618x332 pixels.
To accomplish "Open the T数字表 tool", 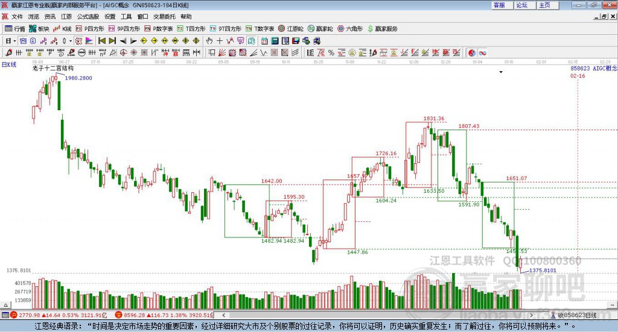I will (260, 29).
